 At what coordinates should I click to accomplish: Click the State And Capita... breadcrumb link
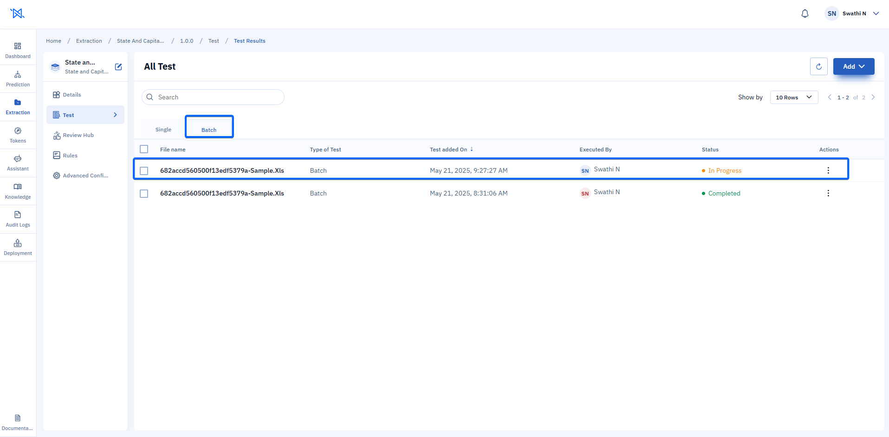(x=140, y=41)
